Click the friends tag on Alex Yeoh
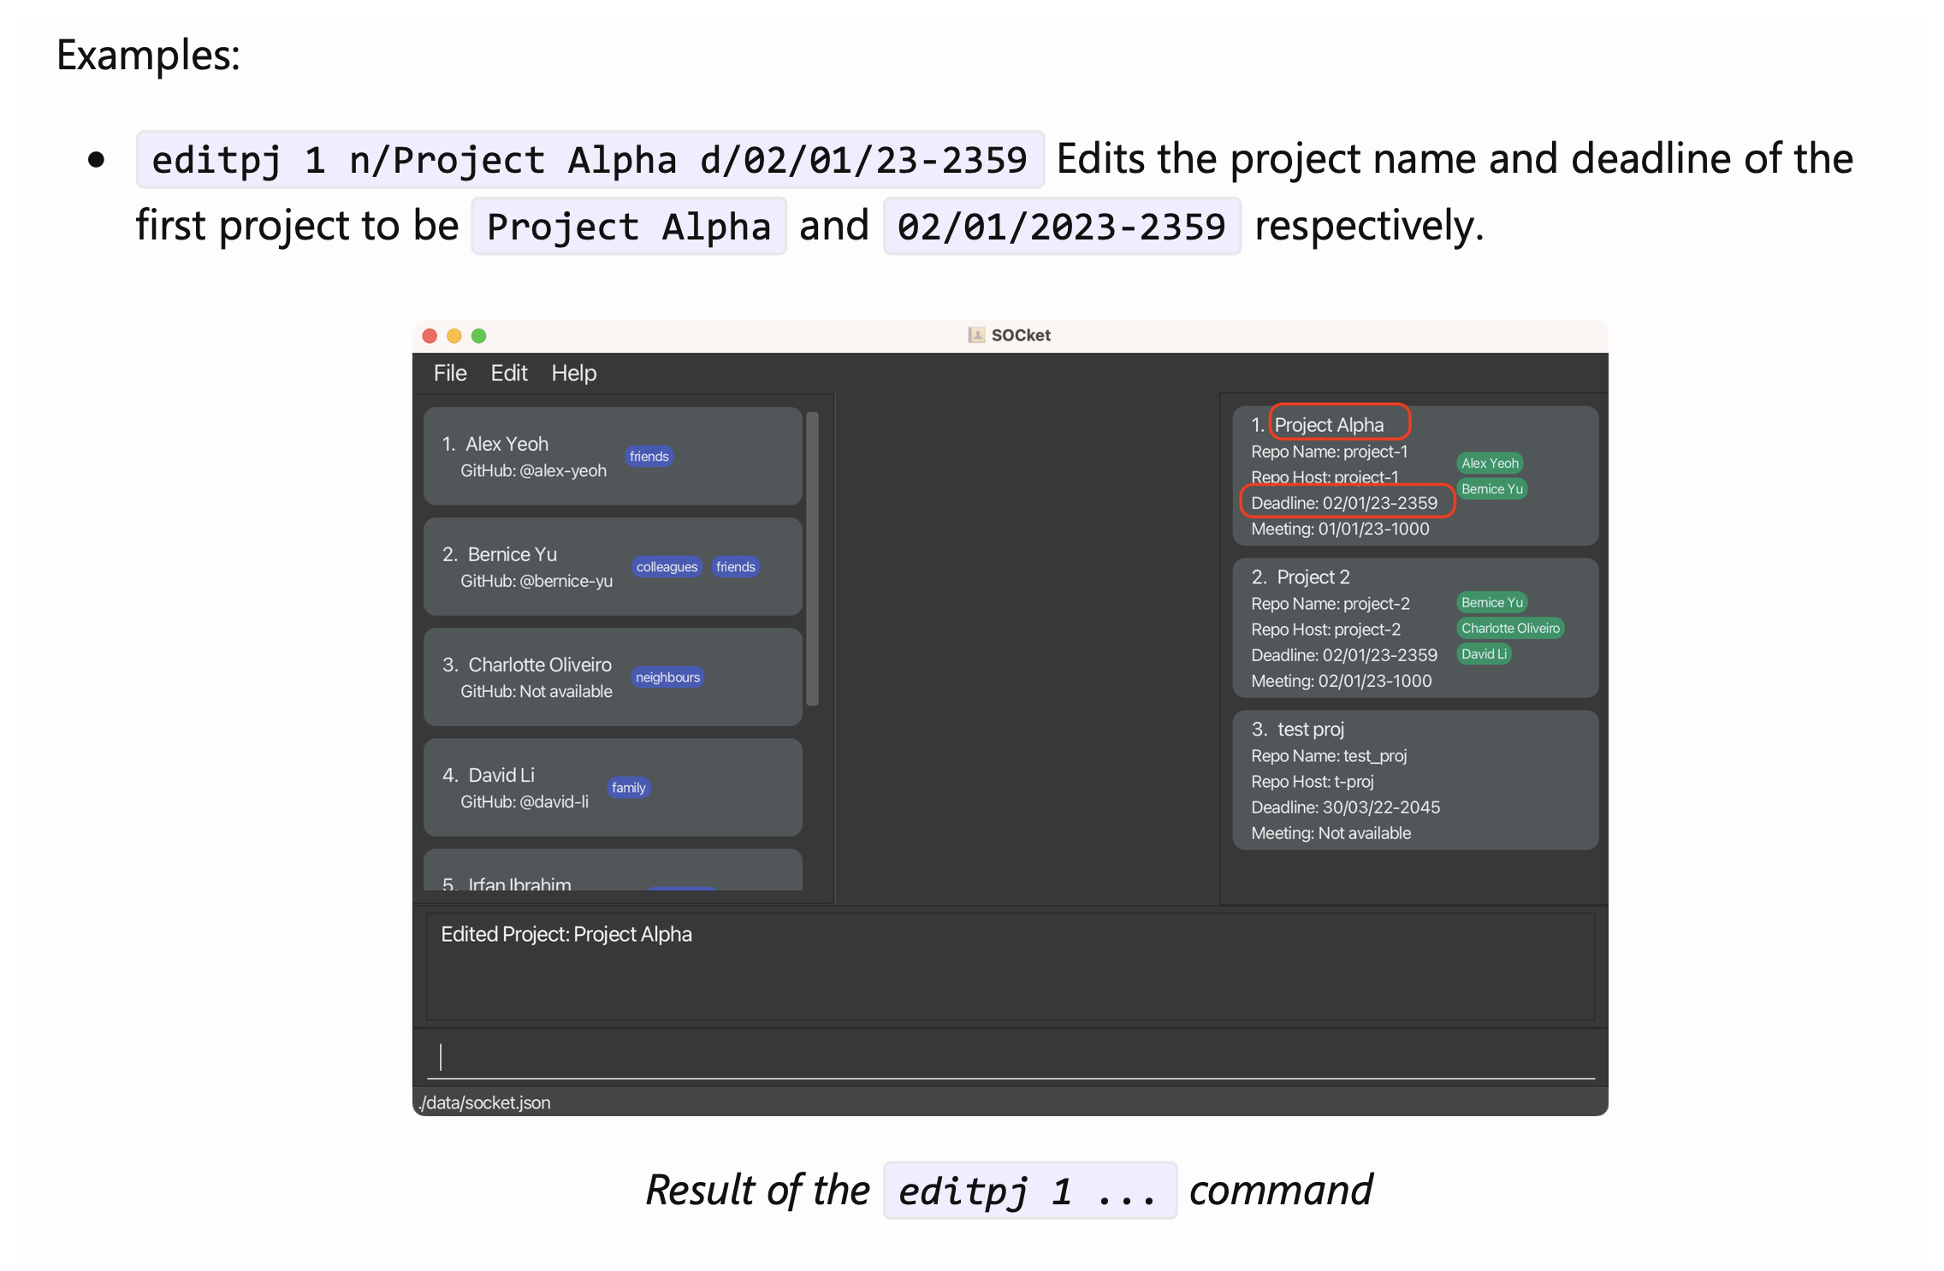Viewport: 1944px width, 1271px height. [x=649, y=457]
